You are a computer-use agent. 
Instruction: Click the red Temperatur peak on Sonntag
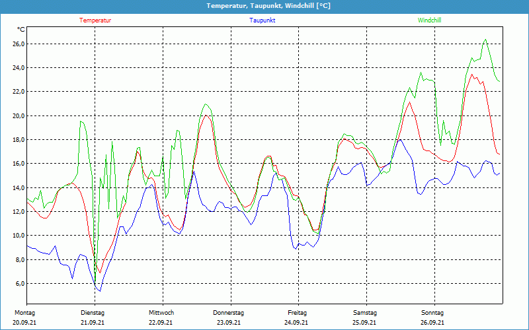(471, 75)
